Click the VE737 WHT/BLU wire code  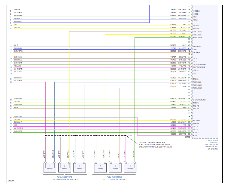tap(178, 9)
